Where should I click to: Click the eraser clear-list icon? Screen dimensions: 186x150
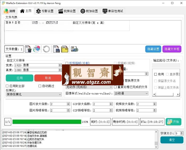[x=36, y=49]
